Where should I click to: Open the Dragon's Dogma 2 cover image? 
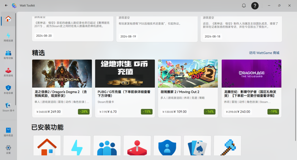point(62,73)
